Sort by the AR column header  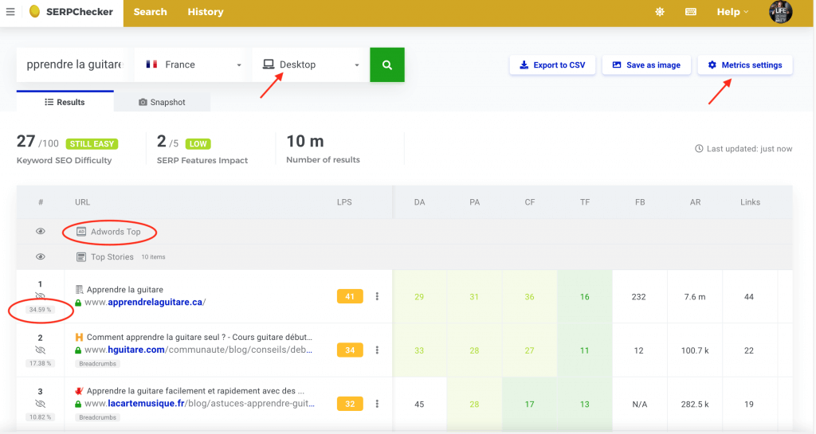[695, 202]
